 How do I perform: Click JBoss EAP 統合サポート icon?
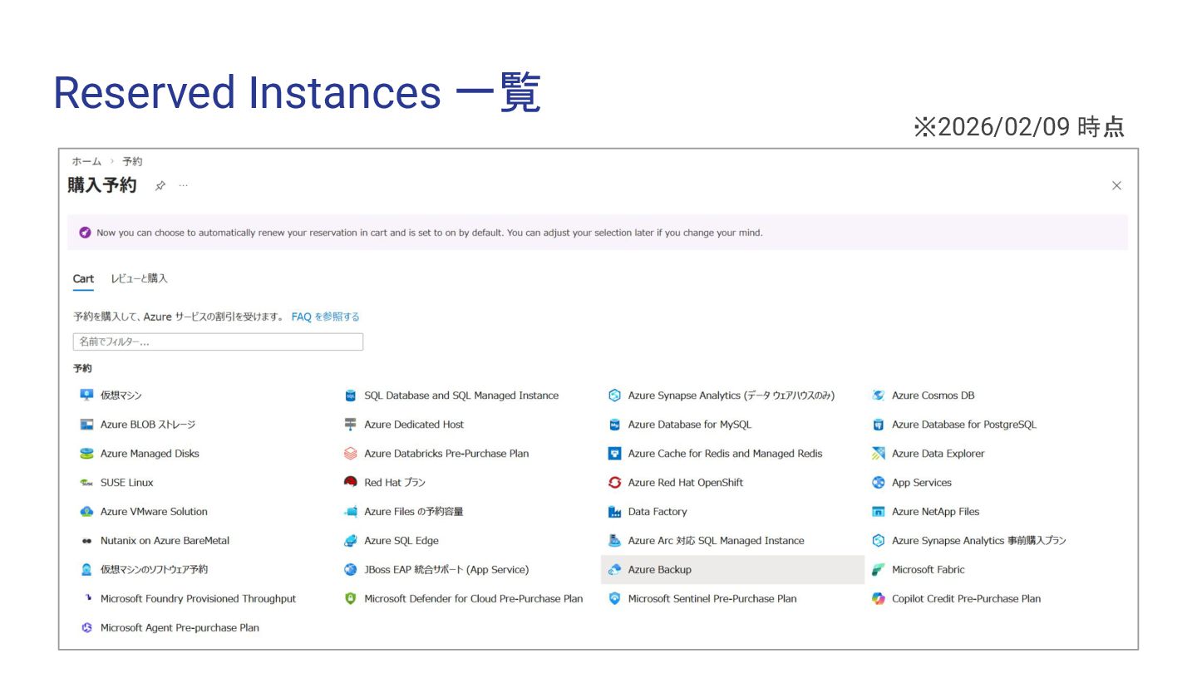point(350,570)
